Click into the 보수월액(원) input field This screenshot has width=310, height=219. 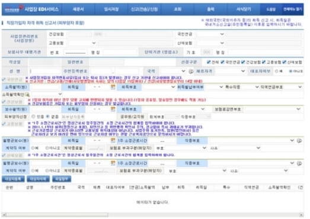45,109
